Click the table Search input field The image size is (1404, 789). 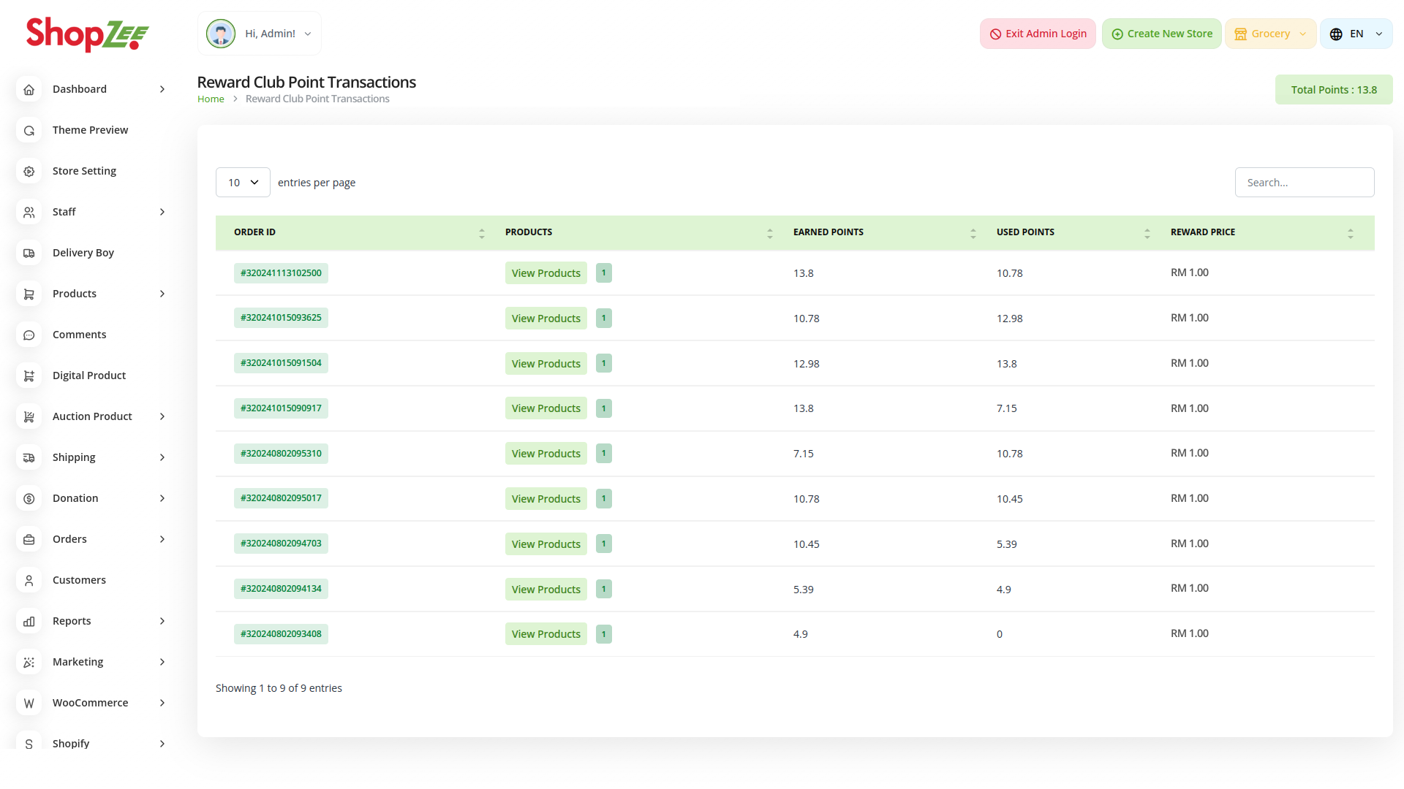[1304, 183]
